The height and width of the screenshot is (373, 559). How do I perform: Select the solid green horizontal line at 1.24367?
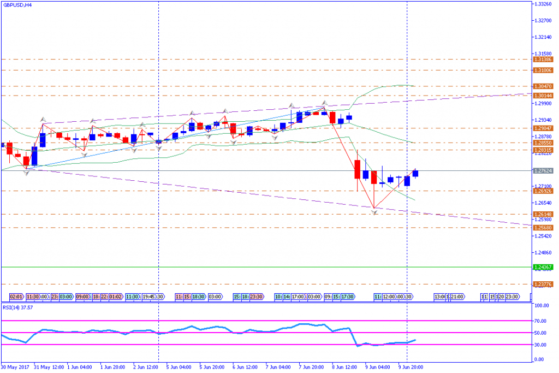266,267
